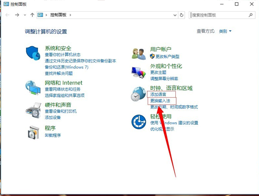Viewport: 259px width, 196px height.
Task: Open recent locations dropdown arrow
Action: pos(25,15)
